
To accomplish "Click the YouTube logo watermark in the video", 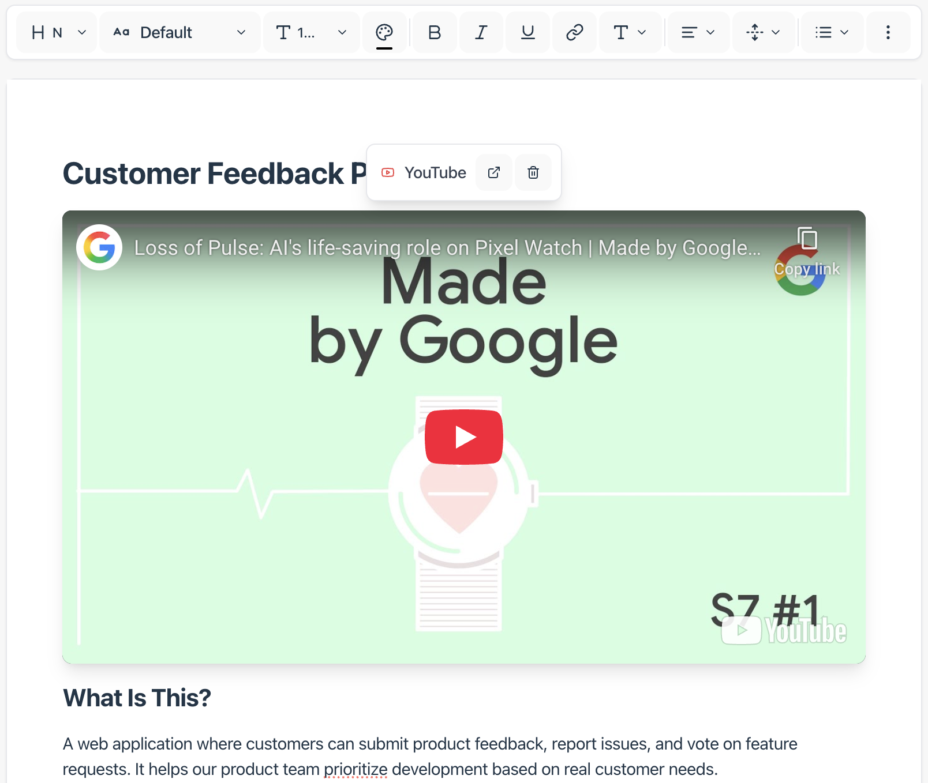I will pyautogui.click(x=784, y=631).
